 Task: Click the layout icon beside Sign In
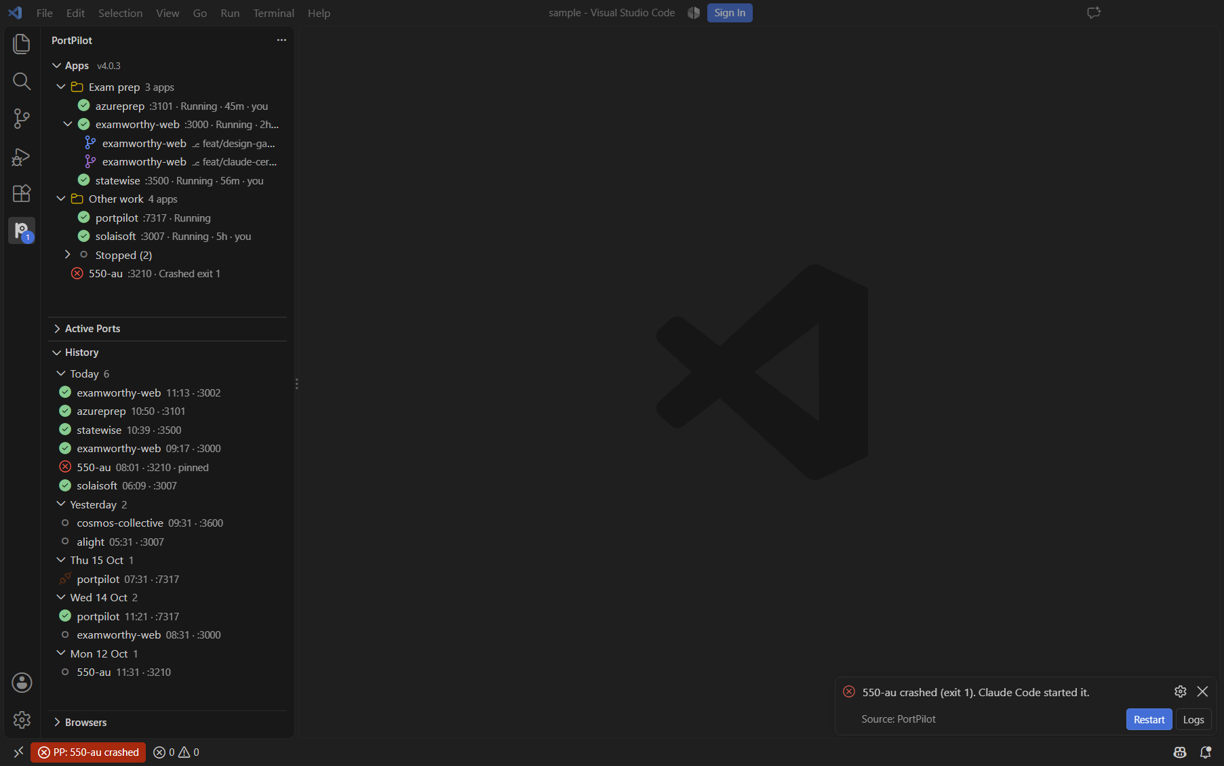[x=693, y=13]
